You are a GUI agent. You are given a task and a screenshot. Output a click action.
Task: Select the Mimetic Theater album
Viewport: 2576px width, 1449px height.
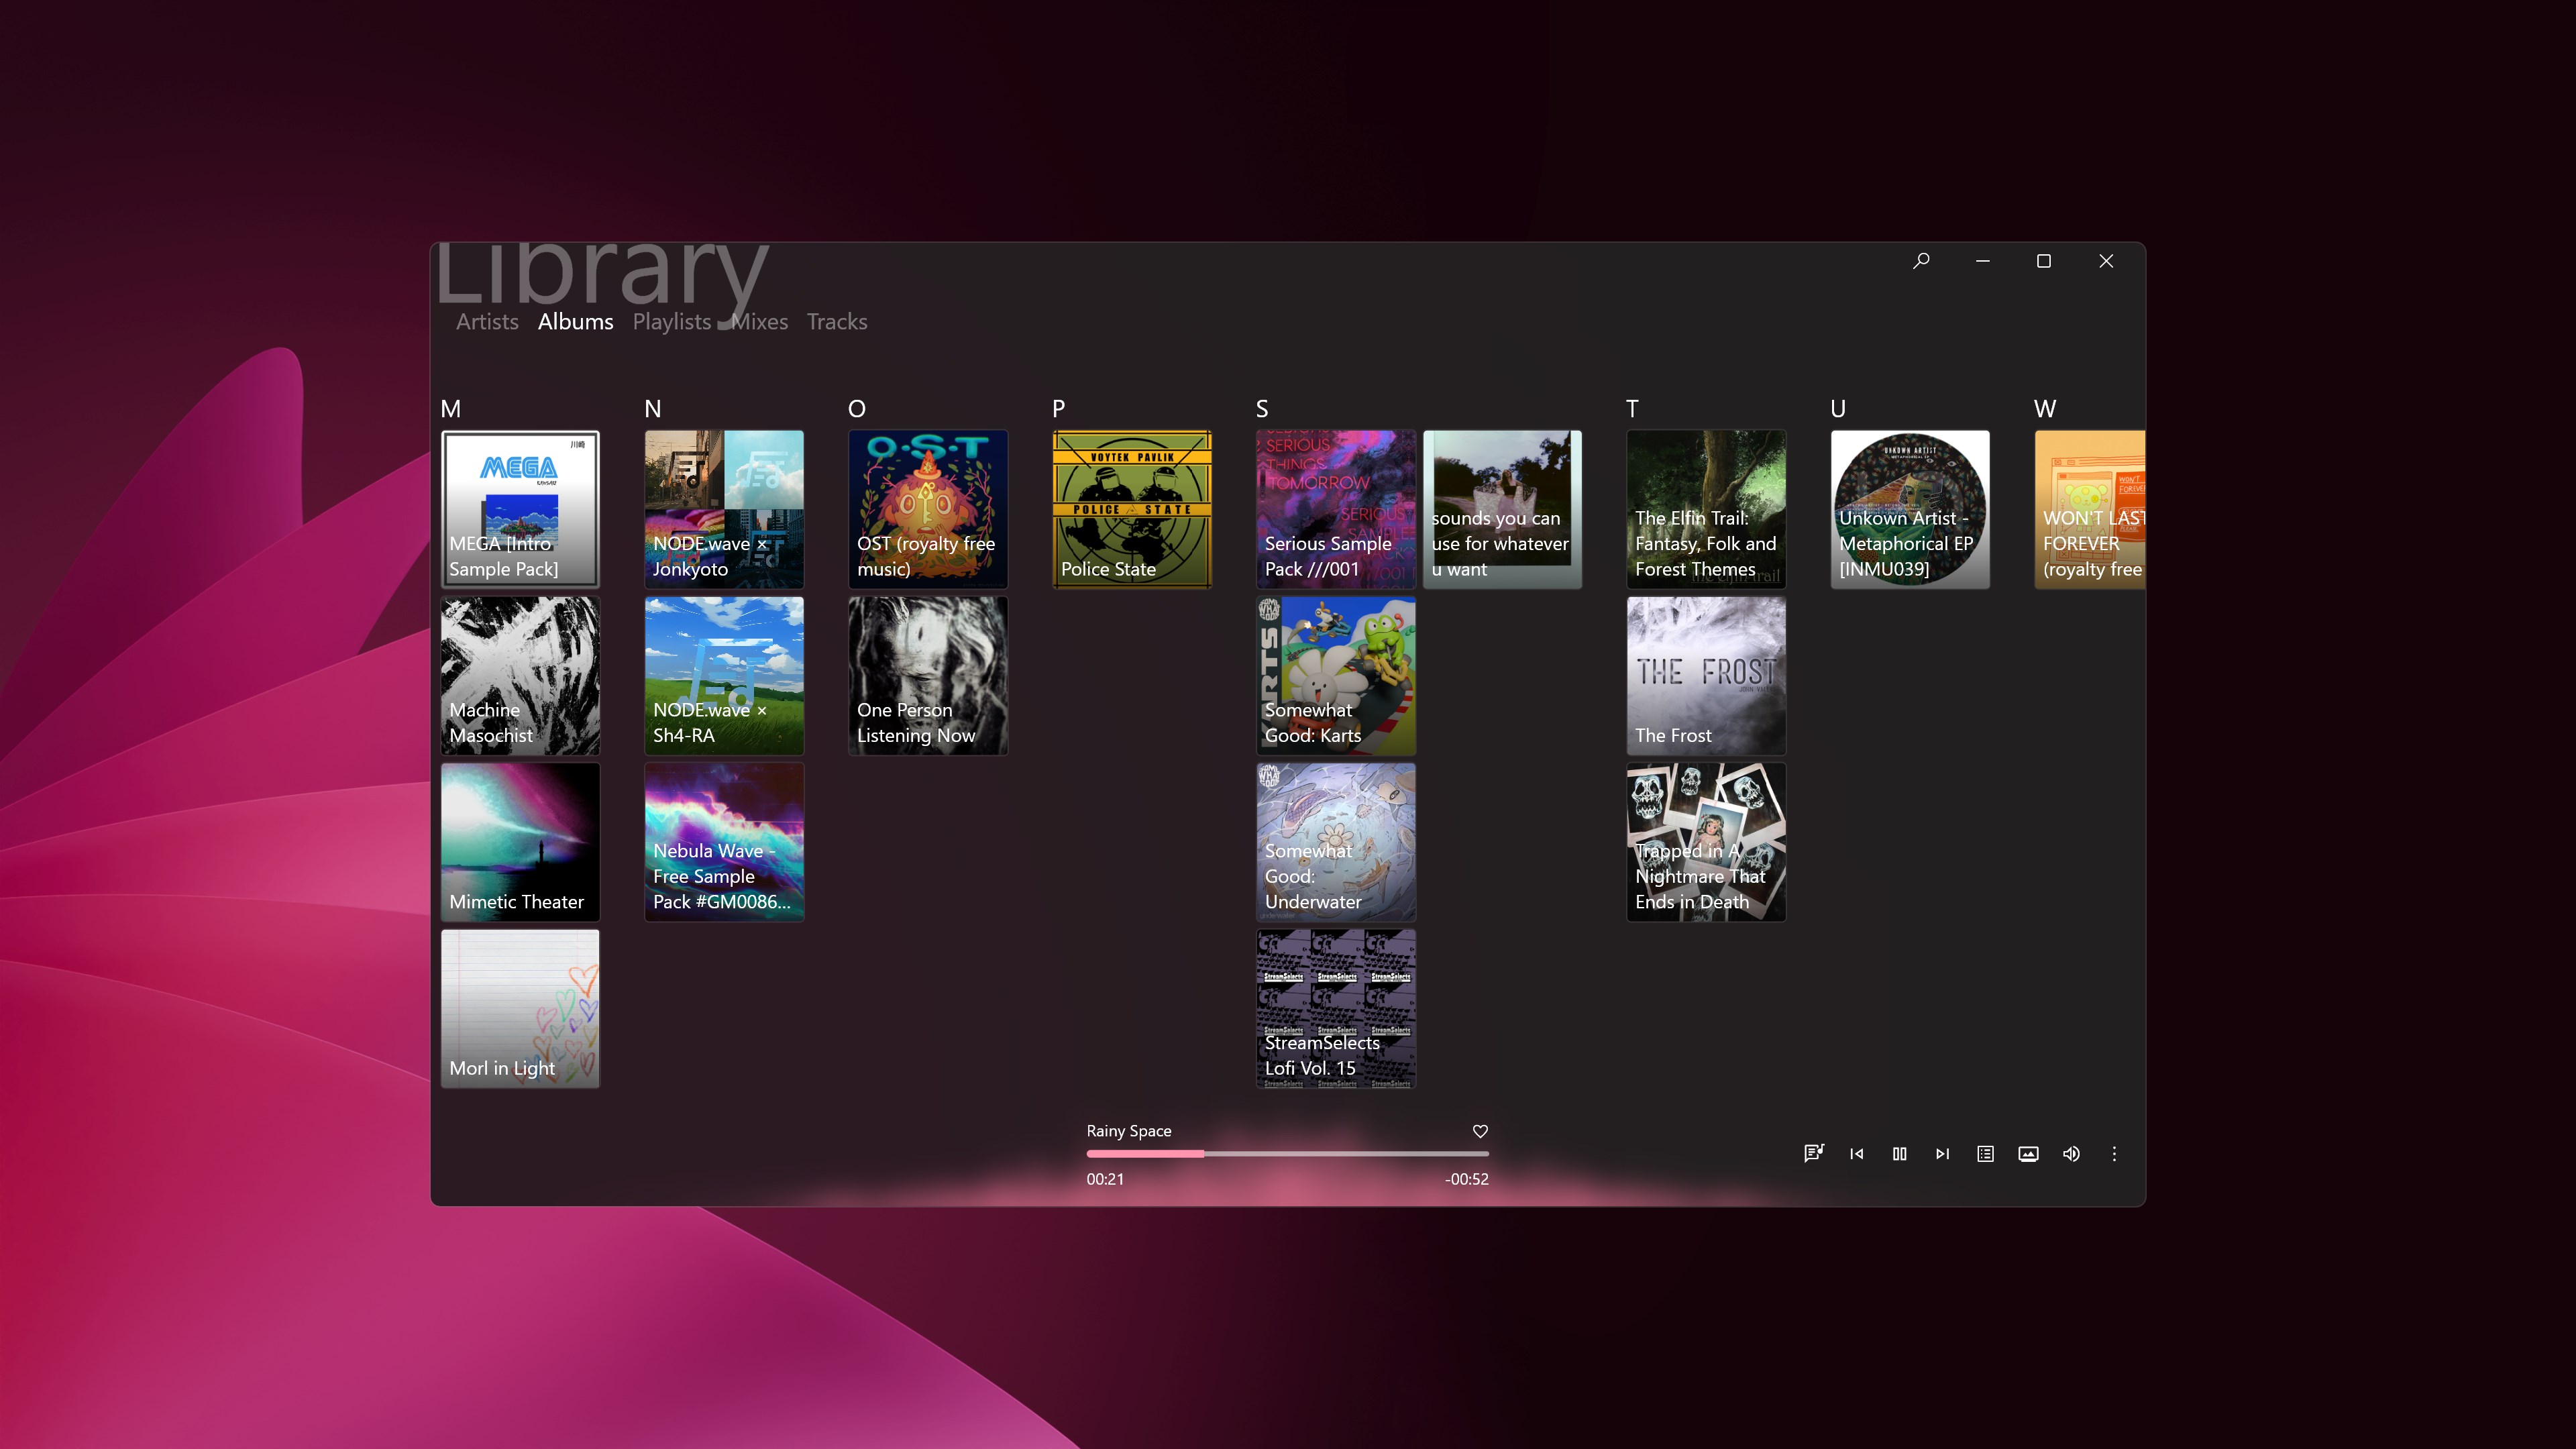[x=520, y=841]
